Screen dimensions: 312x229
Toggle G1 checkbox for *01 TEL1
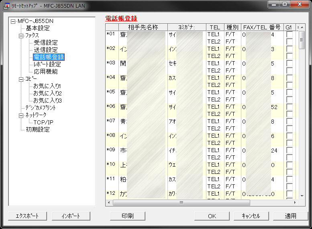290,35
